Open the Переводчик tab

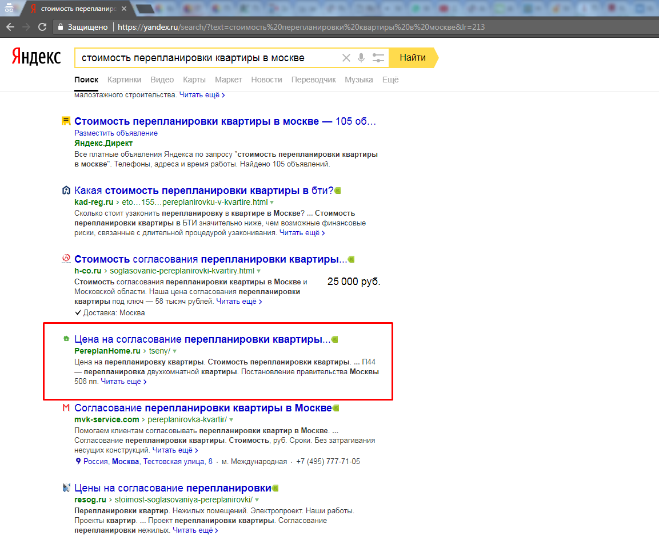pyautogui.click(x=314, y=80)
